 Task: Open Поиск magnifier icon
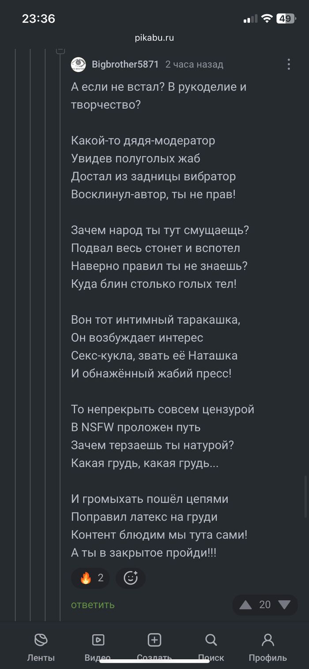(x=211, y=640)
